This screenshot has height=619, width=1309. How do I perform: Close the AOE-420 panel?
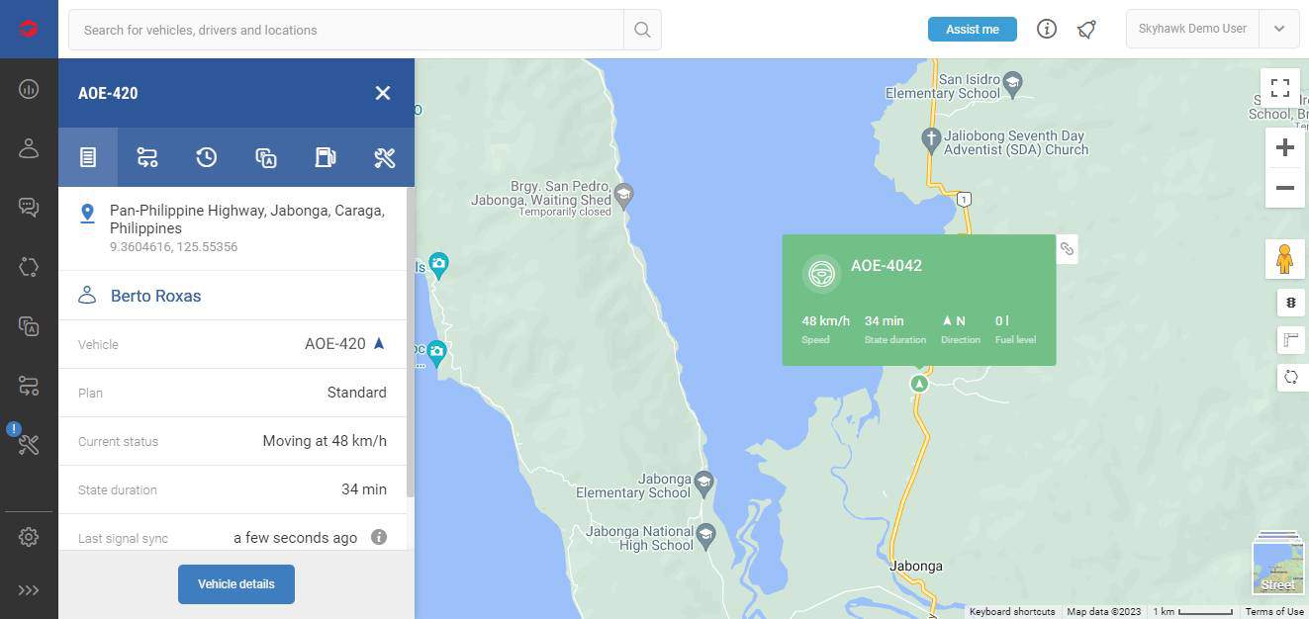pyautogui.click(x=383, y=93)
